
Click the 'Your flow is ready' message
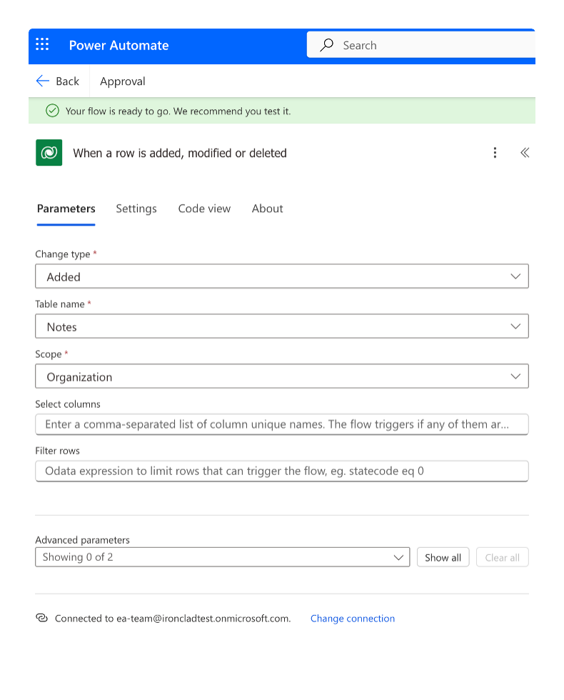[x=178, y=111]
